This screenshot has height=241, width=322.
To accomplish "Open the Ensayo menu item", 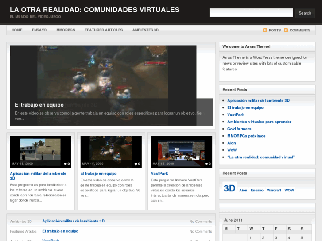I will click(39, 30).
